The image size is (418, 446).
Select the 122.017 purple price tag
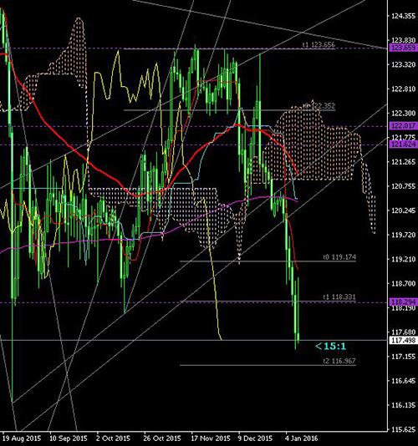pos(403,125)
